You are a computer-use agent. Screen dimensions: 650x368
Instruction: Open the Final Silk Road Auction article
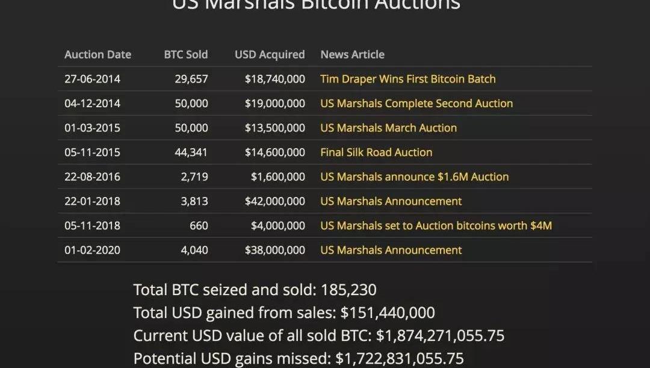click(376, 152)
